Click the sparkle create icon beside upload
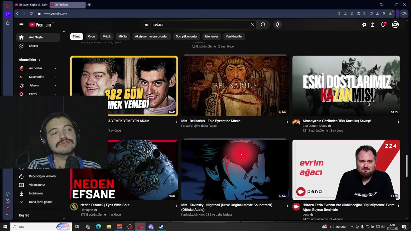The width and height of the screenshot is (411, 231). point(364,25)
